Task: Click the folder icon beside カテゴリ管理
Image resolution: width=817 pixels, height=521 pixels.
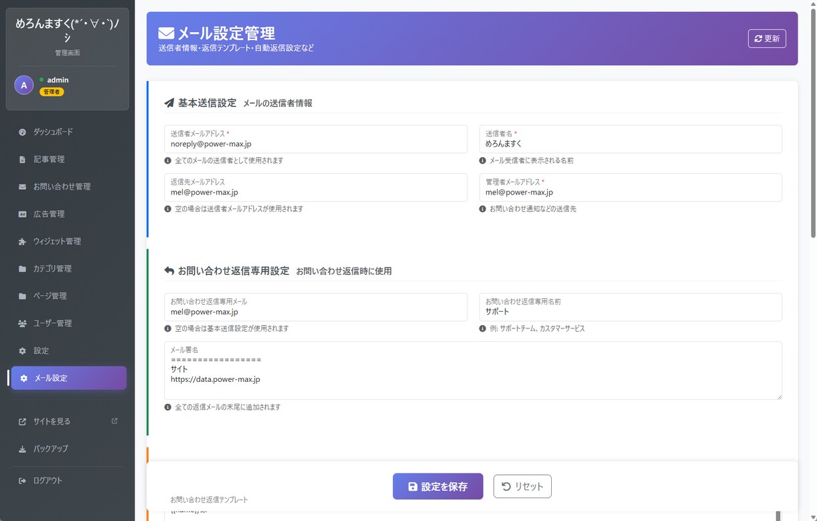Action: click(x=22, y=269)
